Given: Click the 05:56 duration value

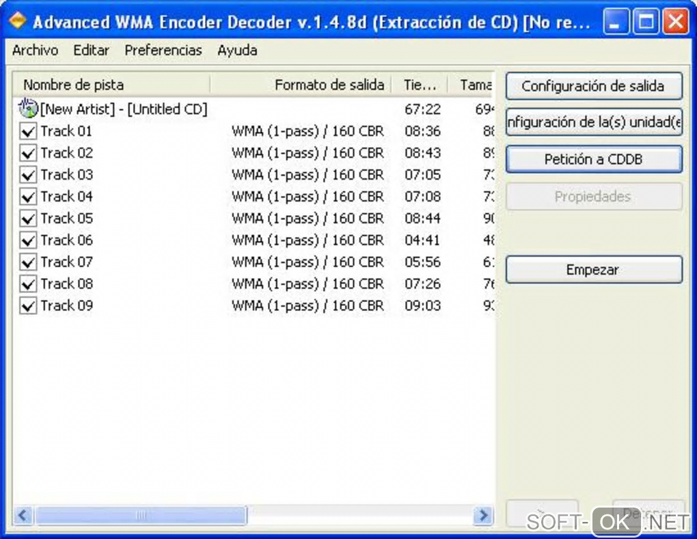Looking at the screenshot, I should (x=422, y=262).
